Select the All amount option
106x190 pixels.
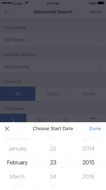click(x=18, y=94)
